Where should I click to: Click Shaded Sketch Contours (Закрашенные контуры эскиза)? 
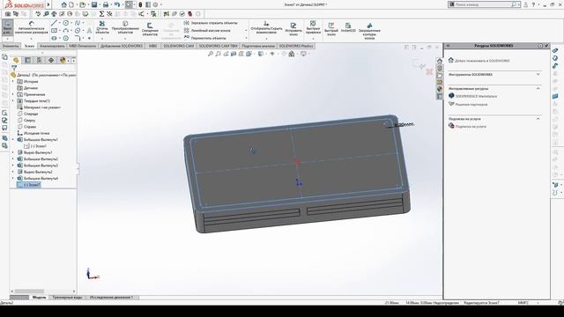(x=369, y=31)
